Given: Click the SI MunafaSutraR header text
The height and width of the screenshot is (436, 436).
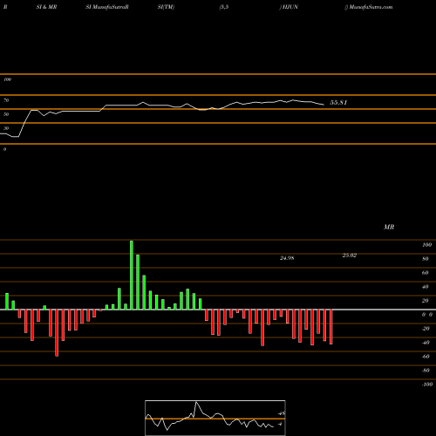Looking at the screenshot, I should click(x=107, y=7).
